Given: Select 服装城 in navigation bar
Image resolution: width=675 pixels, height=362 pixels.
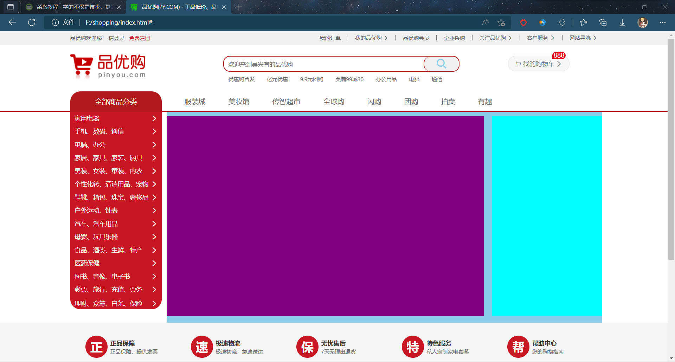Looking at the screenshot, I should tap(195, 102).
